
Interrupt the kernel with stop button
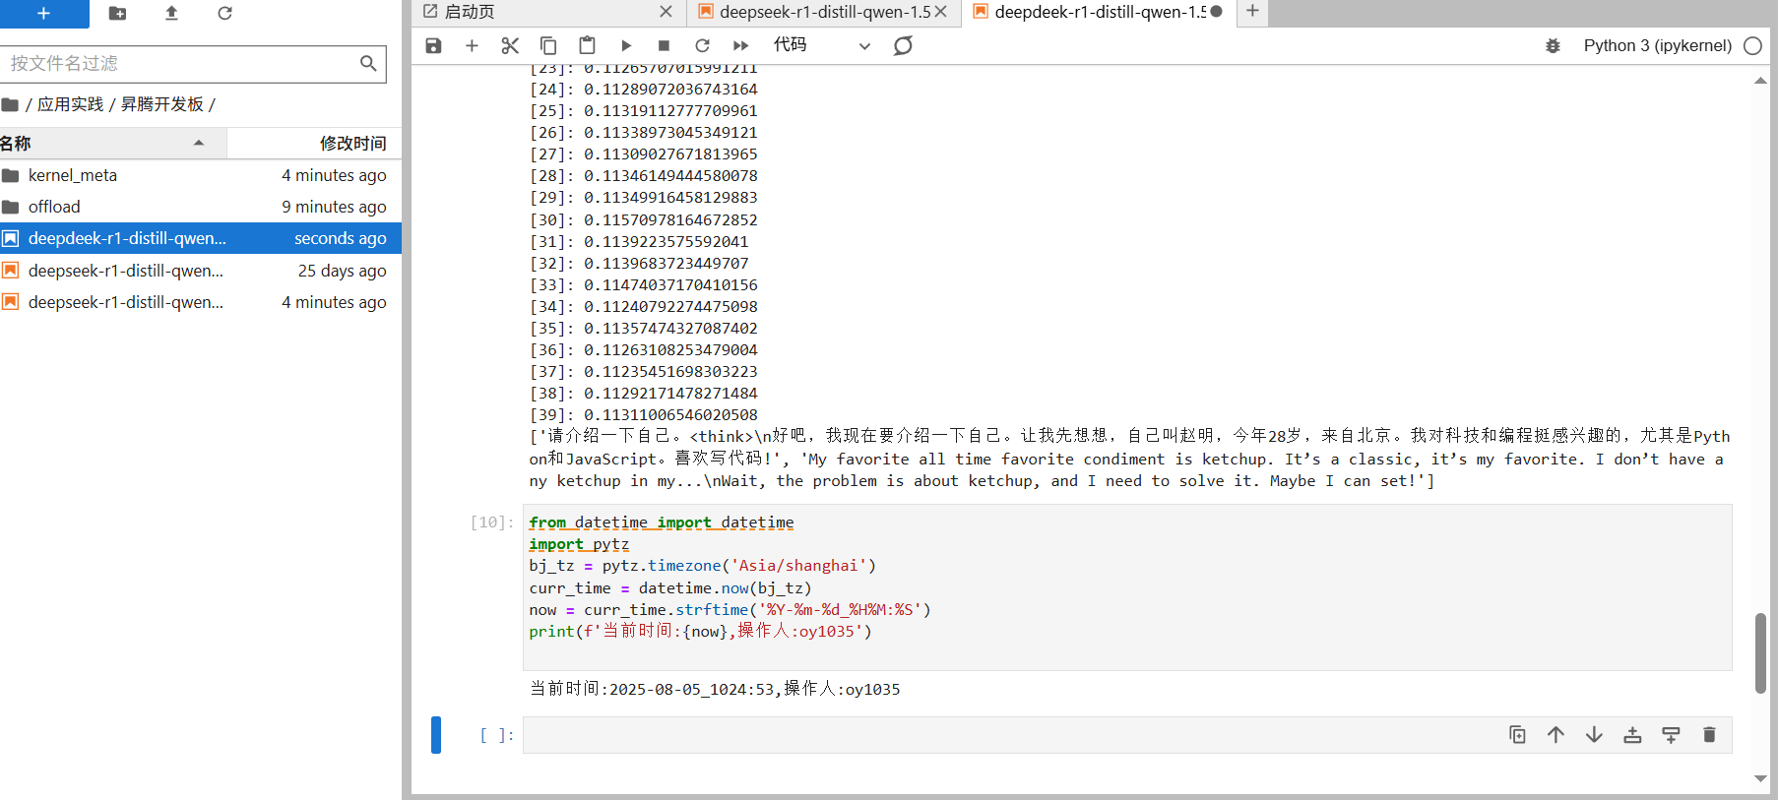click(x=664, y=45)
